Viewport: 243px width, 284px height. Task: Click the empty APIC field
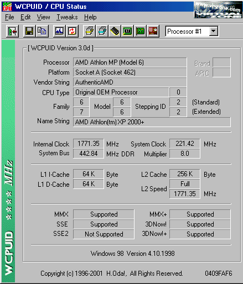point(221,72)
